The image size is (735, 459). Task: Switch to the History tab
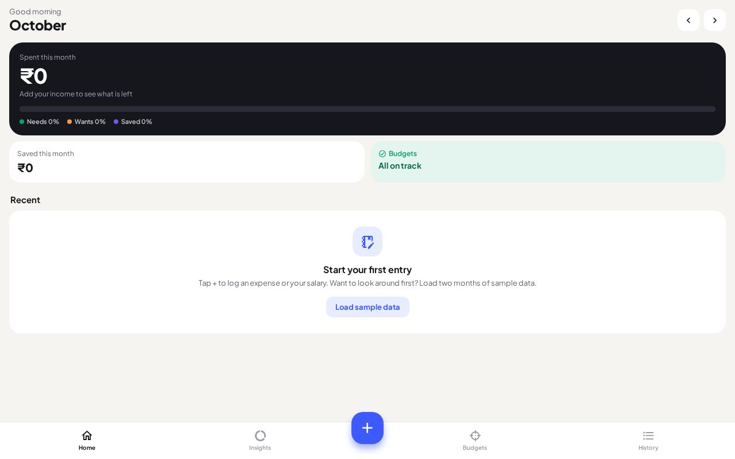coord(648,441)
